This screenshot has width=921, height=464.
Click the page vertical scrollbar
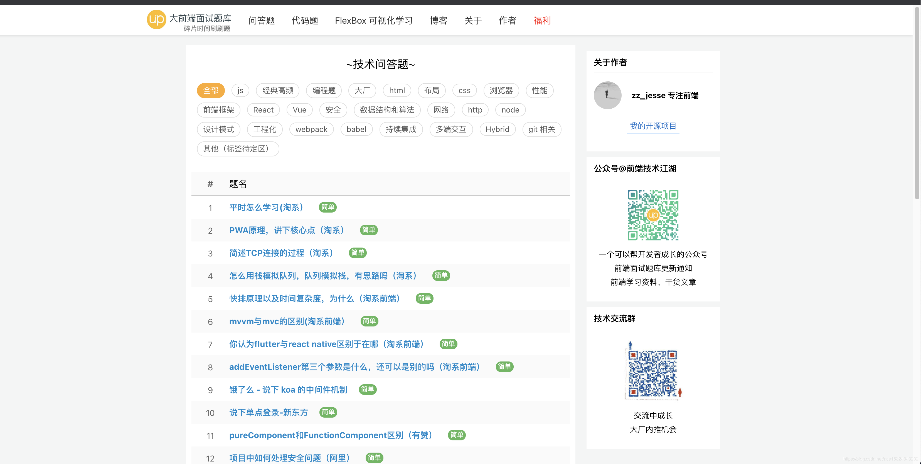tap(917, 104)
